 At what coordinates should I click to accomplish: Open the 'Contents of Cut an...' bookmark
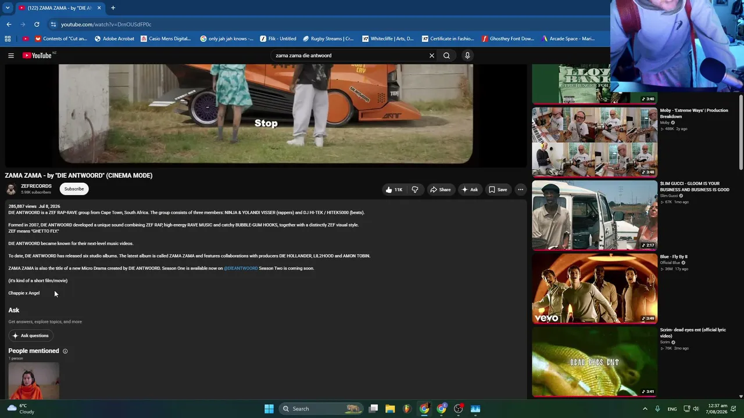click(x=61, y=39)
